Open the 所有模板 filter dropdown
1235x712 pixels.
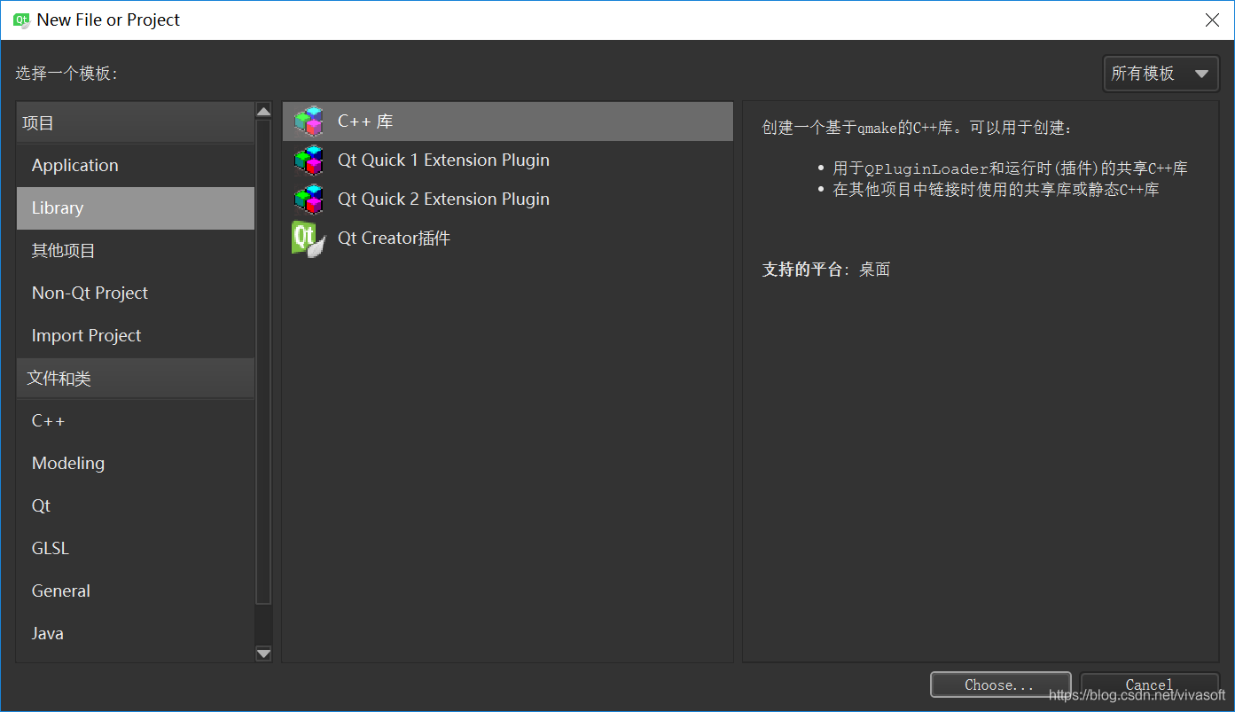pyautogui.click(x=1161, y=74)
